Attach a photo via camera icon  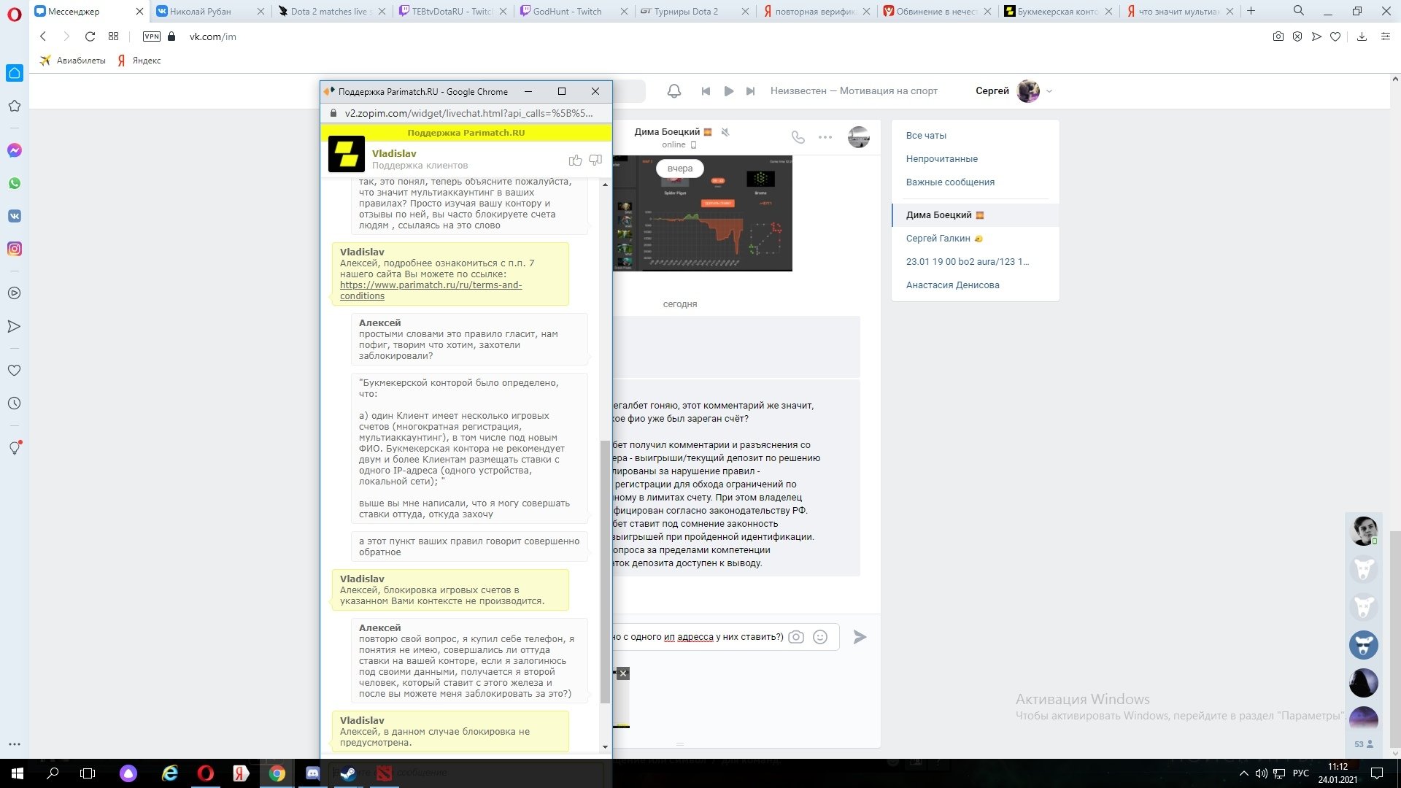tap(796, 637)
